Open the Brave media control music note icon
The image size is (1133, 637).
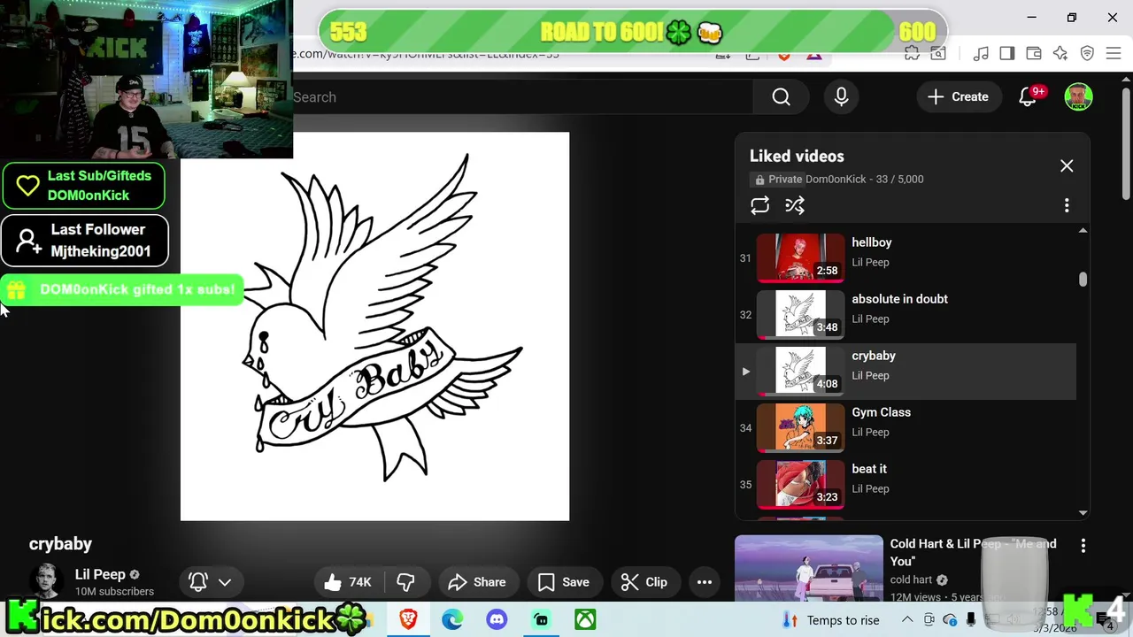981,54
